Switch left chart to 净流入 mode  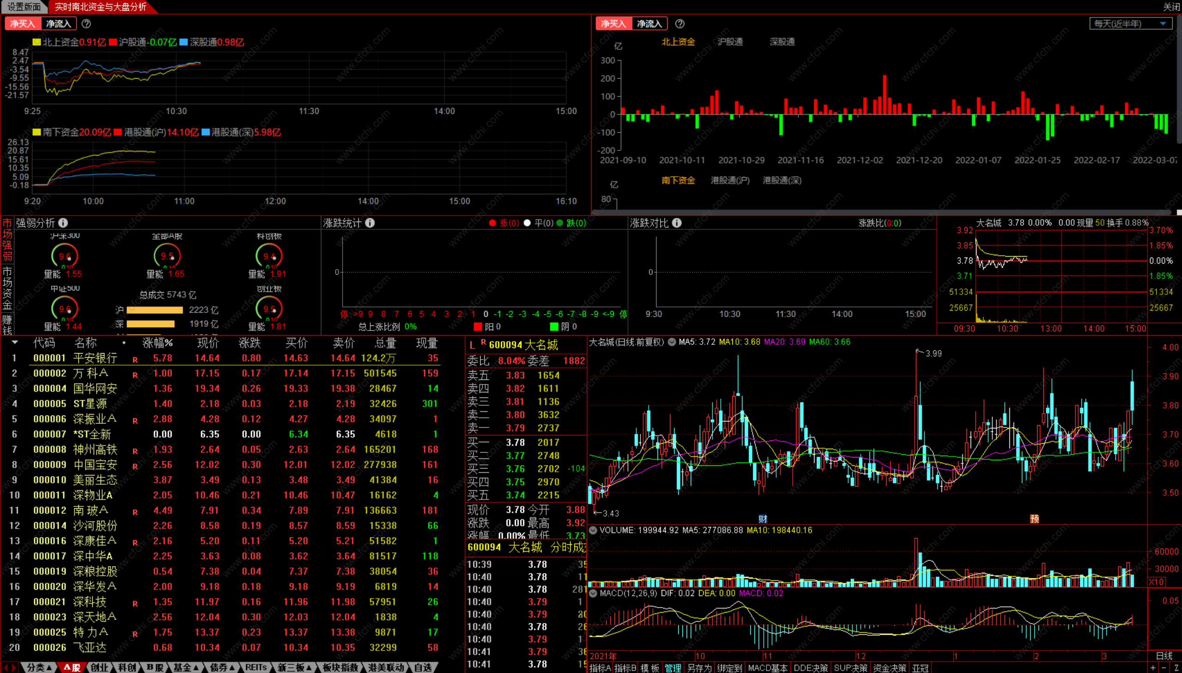pyautogui.click(x=59, y=24)
